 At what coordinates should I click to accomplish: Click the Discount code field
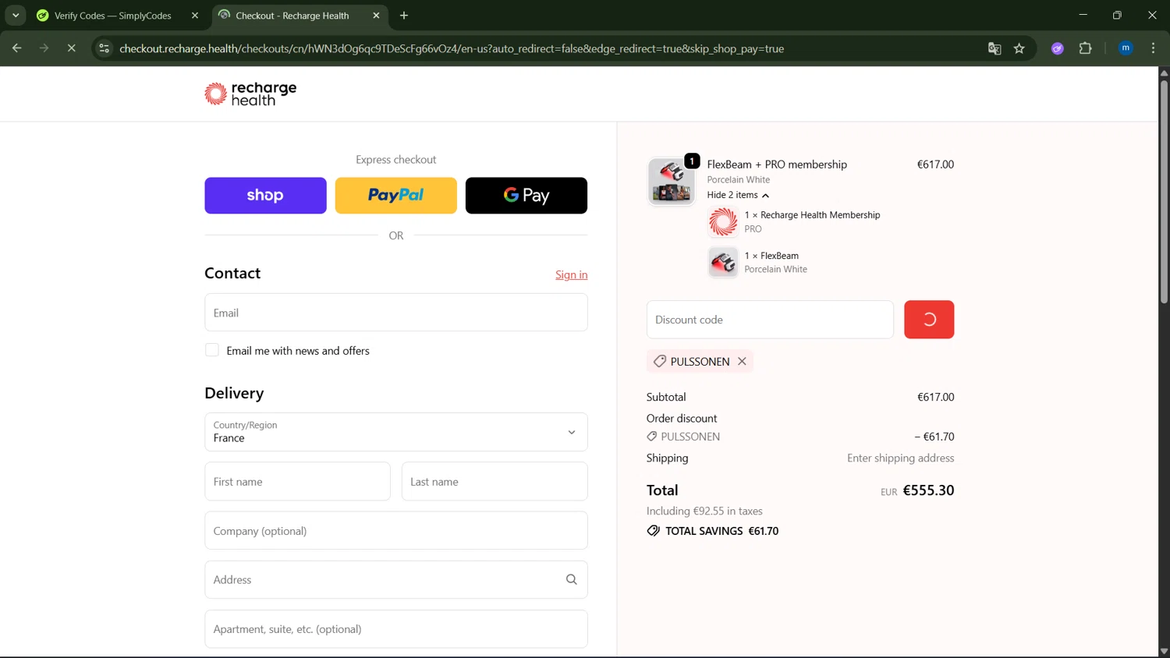coord(770,320)
